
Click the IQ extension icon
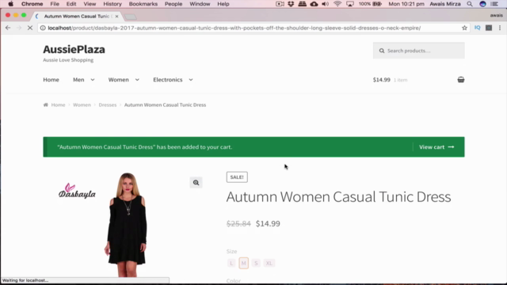click(x=477, y=28)
